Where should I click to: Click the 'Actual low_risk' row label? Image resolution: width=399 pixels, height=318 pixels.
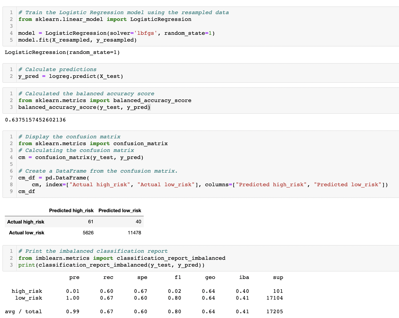(27, 233)
